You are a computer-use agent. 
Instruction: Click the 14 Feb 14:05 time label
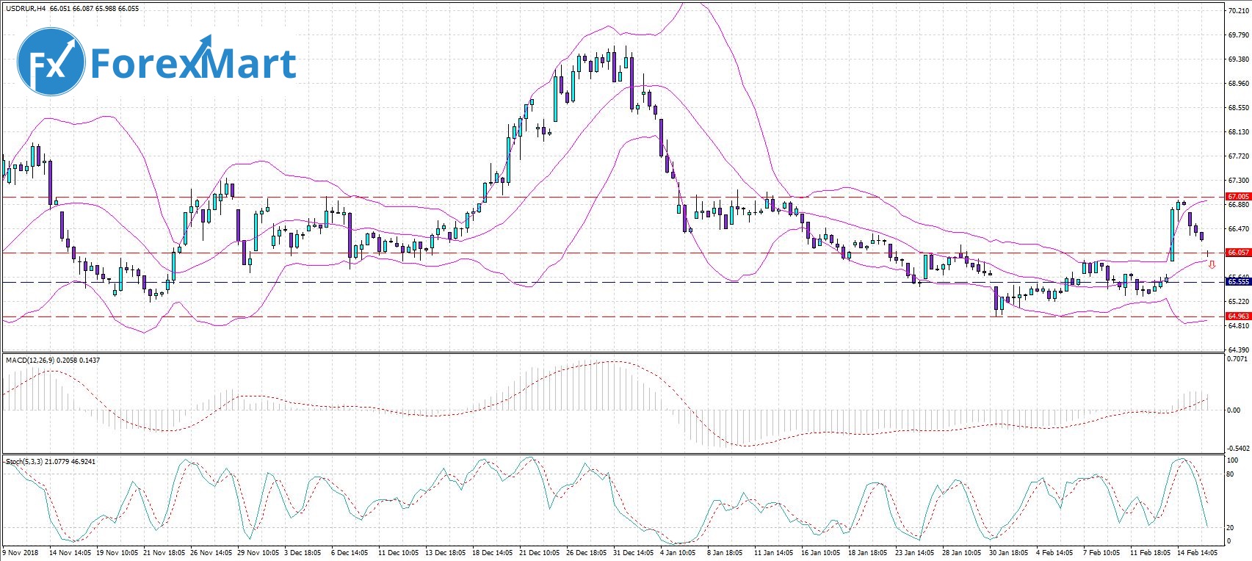pyautogui.click(x=1198, y=552)
